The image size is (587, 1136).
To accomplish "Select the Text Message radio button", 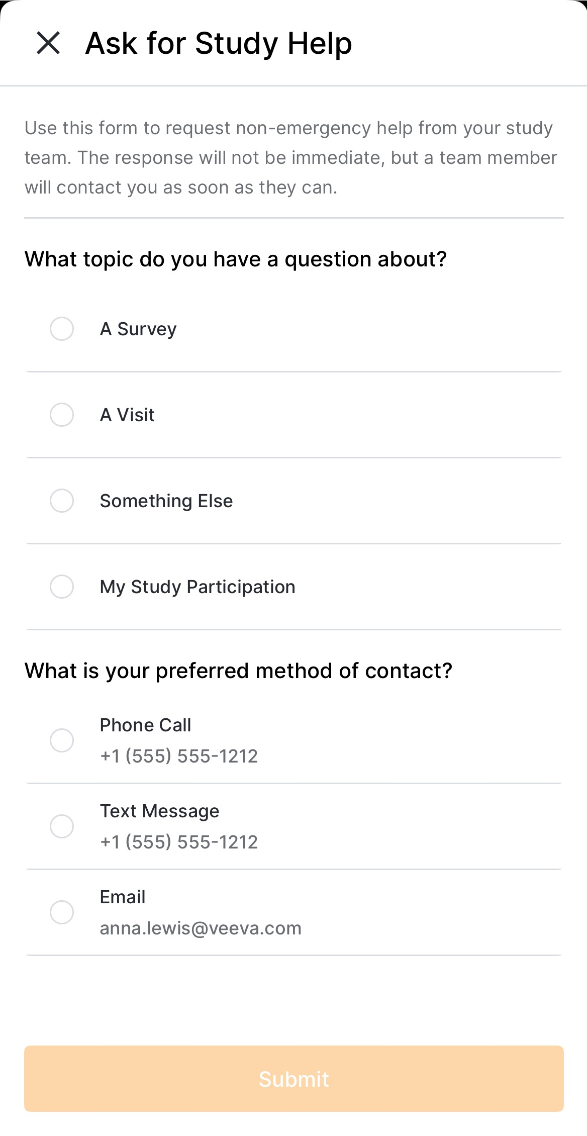I will point(62,826).
